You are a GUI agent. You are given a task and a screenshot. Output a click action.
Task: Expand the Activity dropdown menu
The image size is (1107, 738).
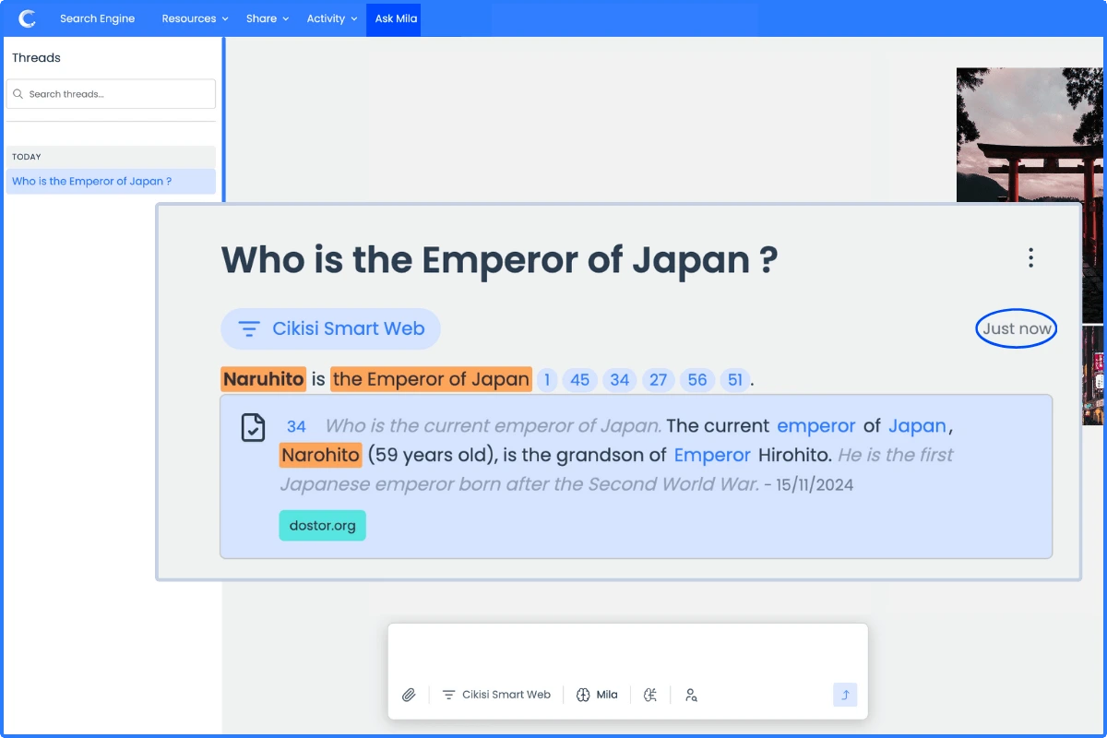(331, 18)
